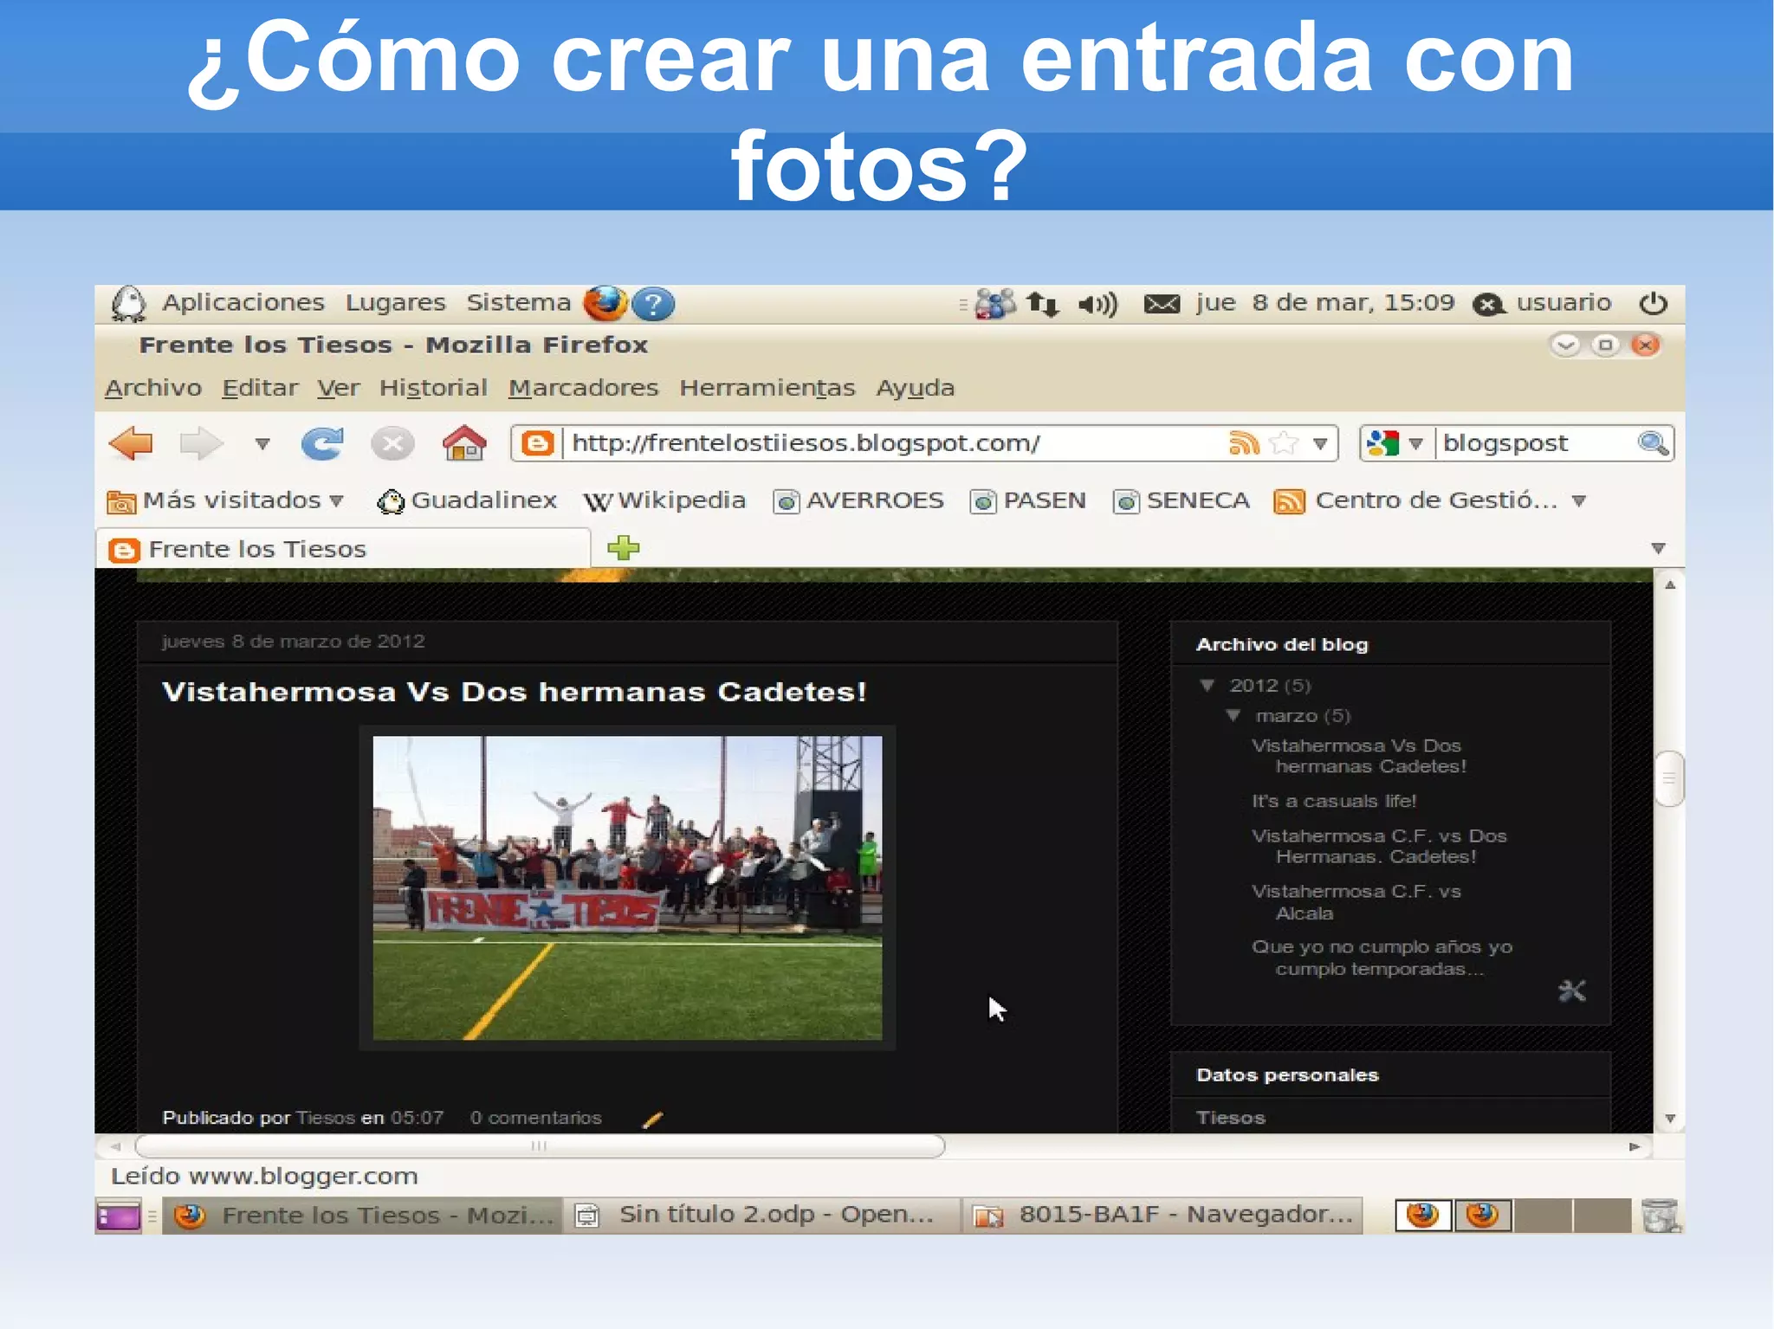Click the network connection arrows icon
This screenshot has height=1329, width=1774.
[1043, 304]
